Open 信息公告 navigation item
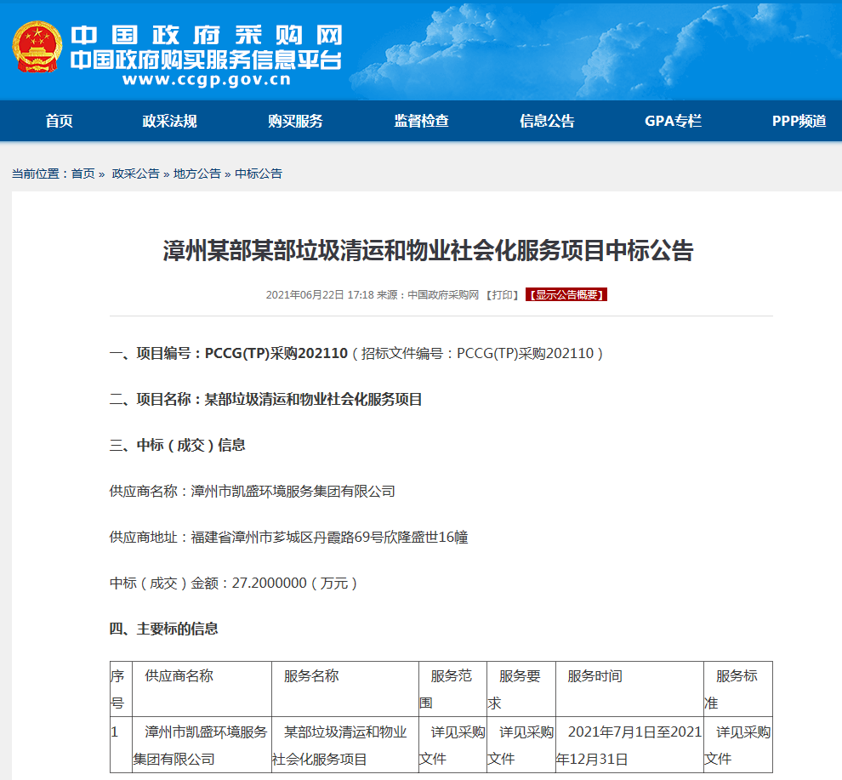The image size is (842, 780). point(547,121)
